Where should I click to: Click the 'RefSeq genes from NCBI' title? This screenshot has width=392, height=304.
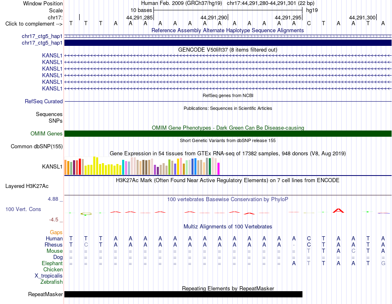coord(228,95)
